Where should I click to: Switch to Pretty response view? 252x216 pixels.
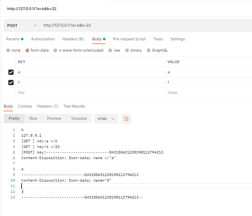coord(14,118)
